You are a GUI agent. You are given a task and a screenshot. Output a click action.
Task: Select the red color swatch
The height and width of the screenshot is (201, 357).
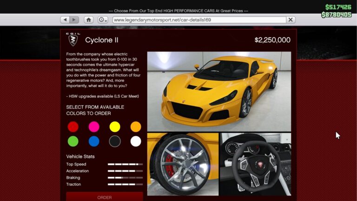[x=73, y=127]
